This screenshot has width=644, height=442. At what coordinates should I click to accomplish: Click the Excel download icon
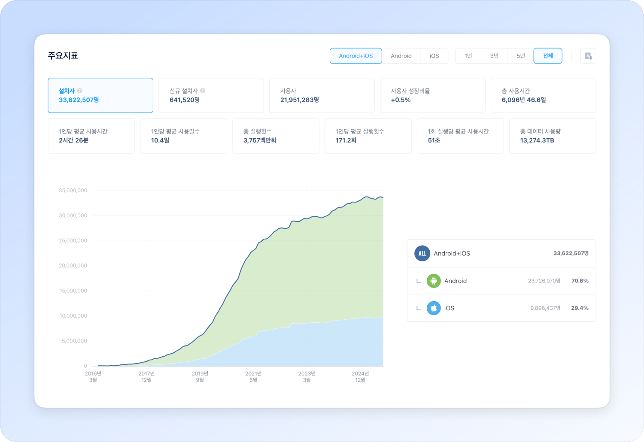(x=588, y=56)
